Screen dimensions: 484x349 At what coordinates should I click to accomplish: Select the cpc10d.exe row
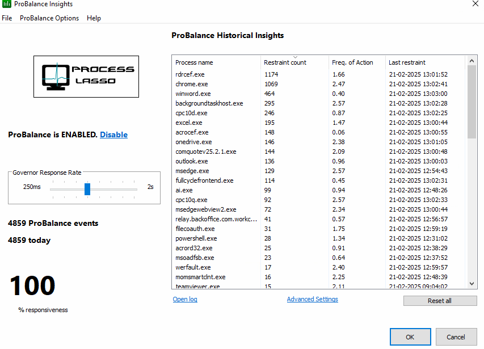tap(318, 113)
